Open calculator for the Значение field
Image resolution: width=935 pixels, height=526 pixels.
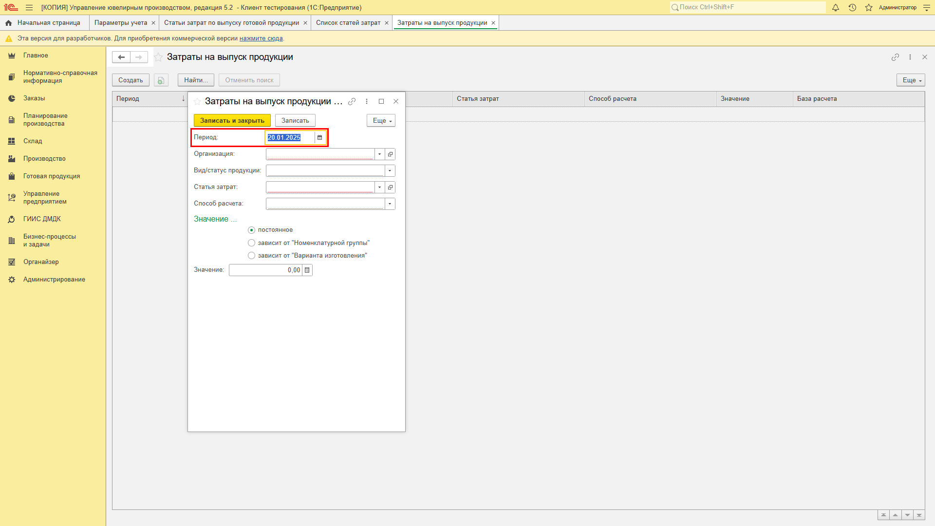tap(307, 270)
